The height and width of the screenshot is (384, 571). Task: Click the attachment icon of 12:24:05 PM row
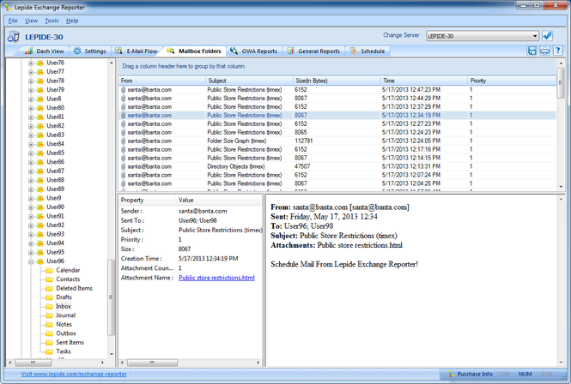(x=123, y=141)
